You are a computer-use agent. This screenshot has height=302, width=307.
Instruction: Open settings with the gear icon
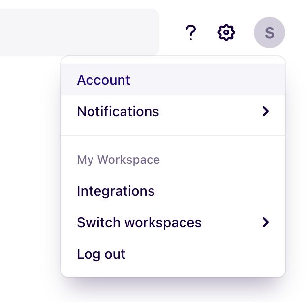226,32
